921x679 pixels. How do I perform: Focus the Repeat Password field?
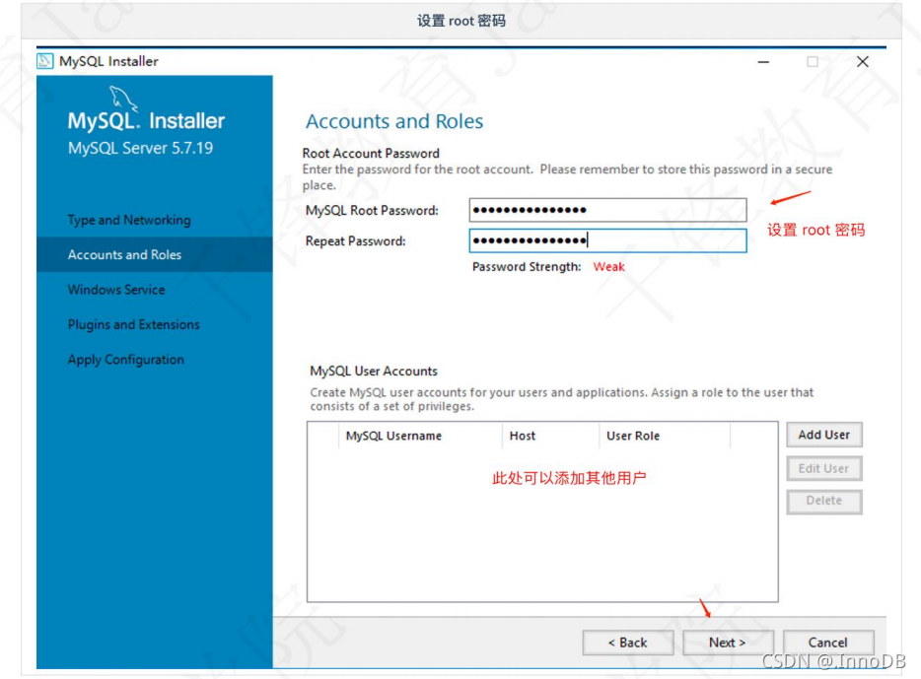pyautogui.click(x=608, y=240)
